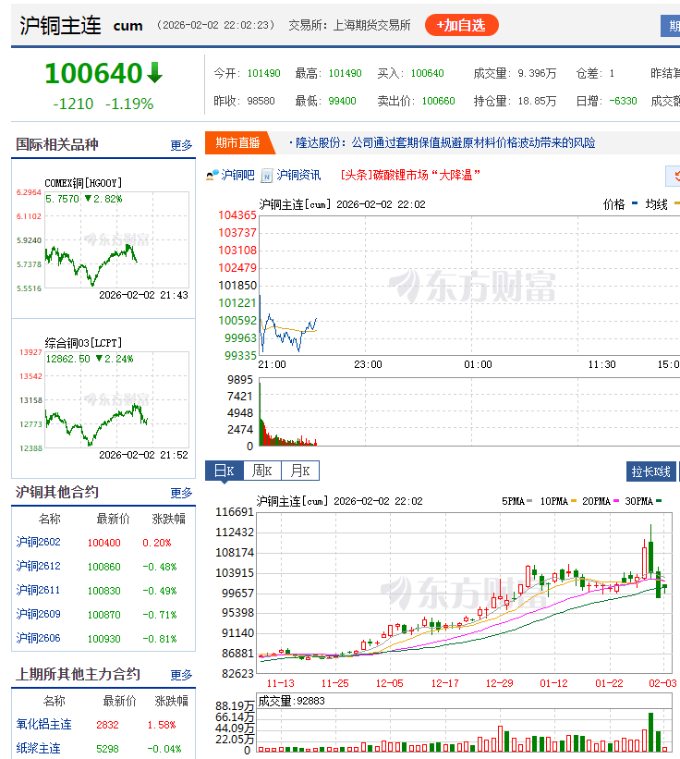
Task: Open the 隆达股份 live news headline
Action: (445, 142)
